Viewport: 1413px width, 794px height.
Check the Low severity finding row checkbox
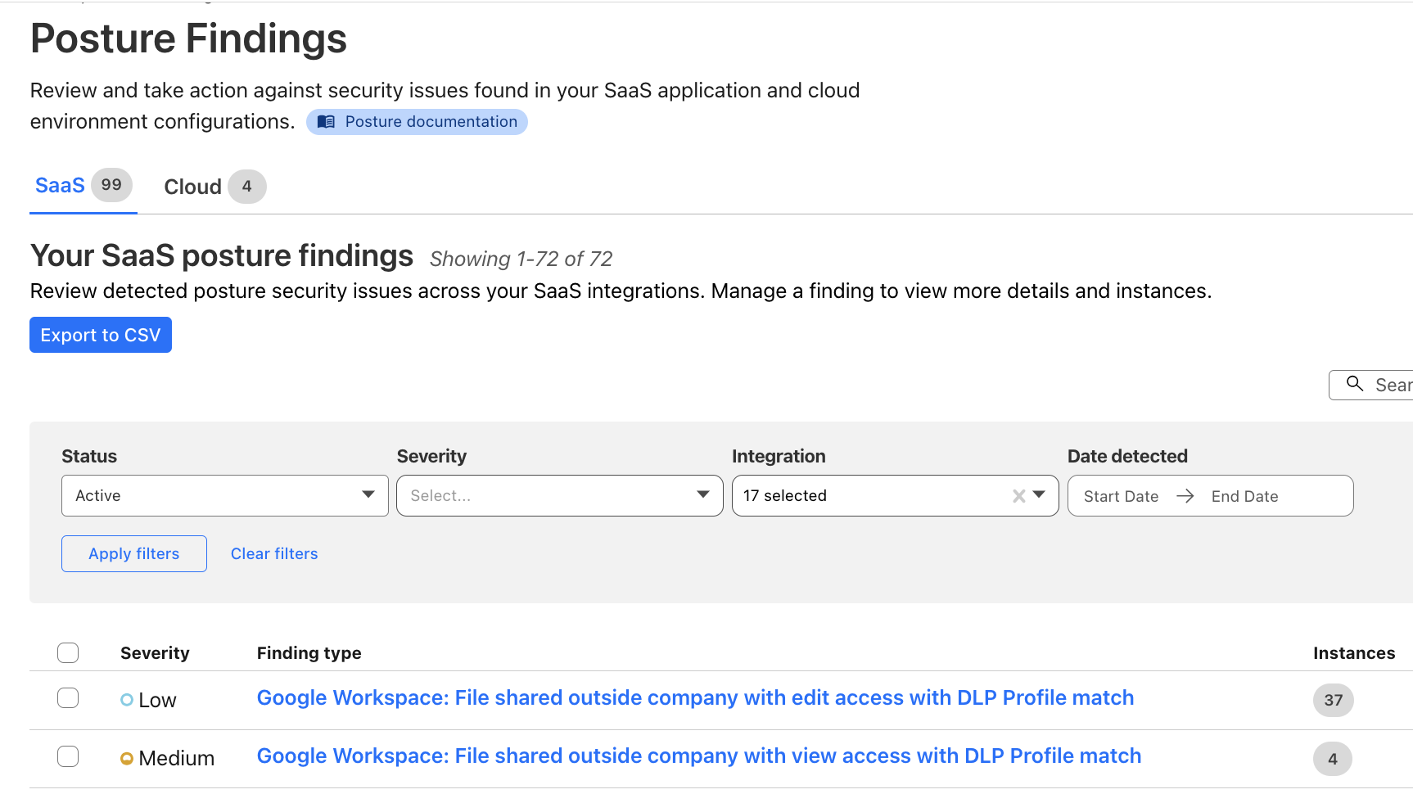click(68, 697)
